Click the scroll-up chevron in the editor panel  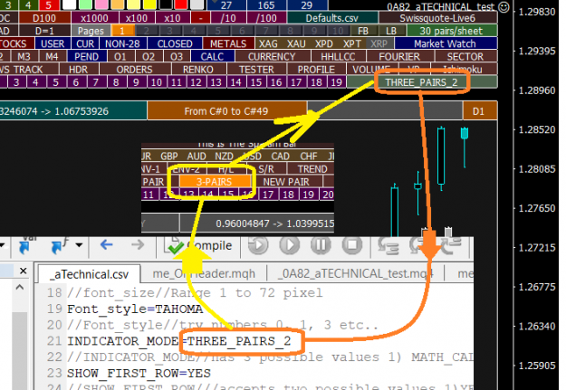point(20,288)
